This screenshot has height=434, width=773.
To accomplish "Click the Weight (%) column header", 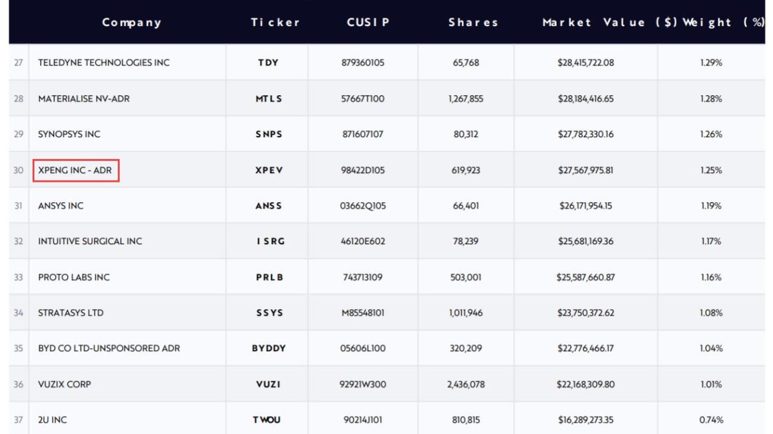I will coord(723,22).
